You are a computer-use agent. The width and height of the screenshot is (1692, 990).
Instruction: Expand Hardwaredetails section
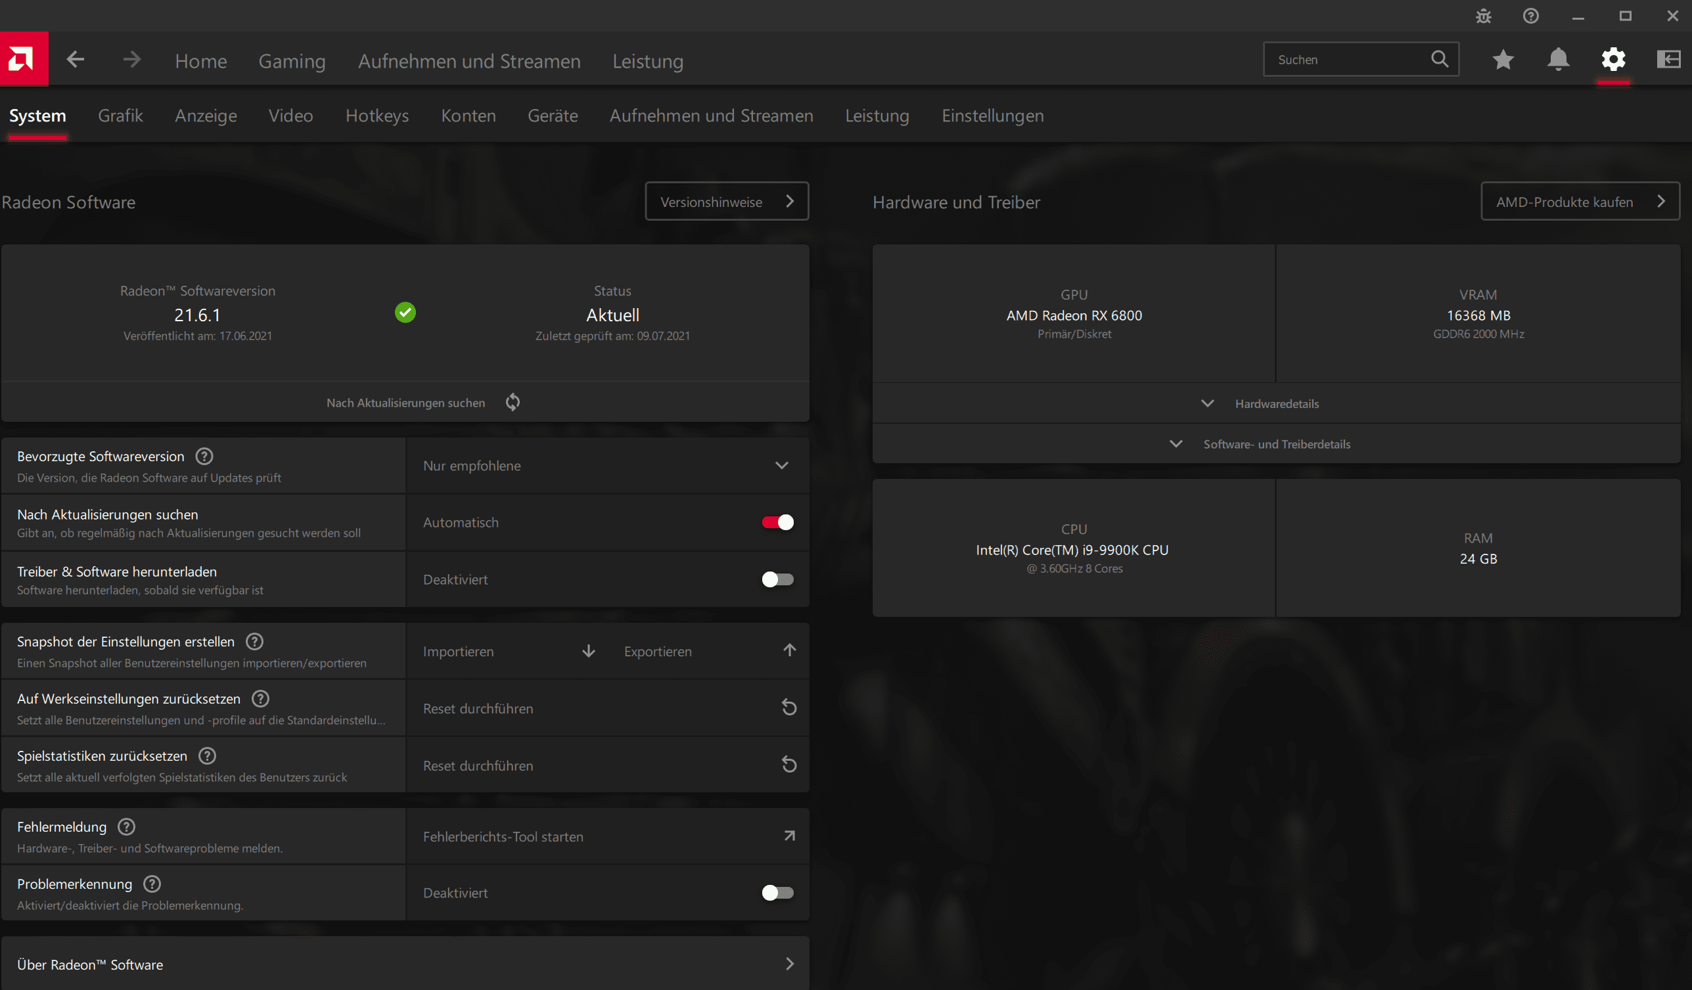pyautogui.click(x=1275, y=403)
